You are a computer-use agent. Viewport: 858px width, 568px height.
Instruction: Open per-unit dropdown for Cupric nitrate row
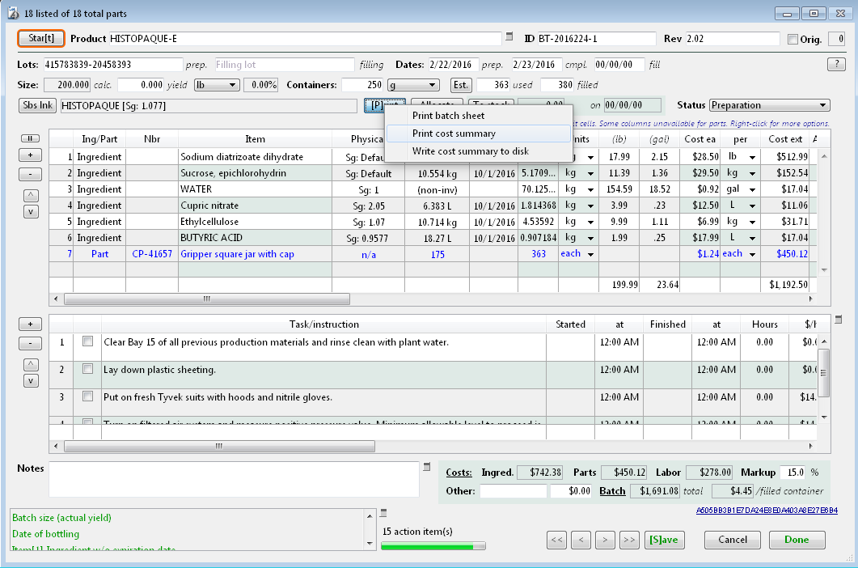[752, 206]
